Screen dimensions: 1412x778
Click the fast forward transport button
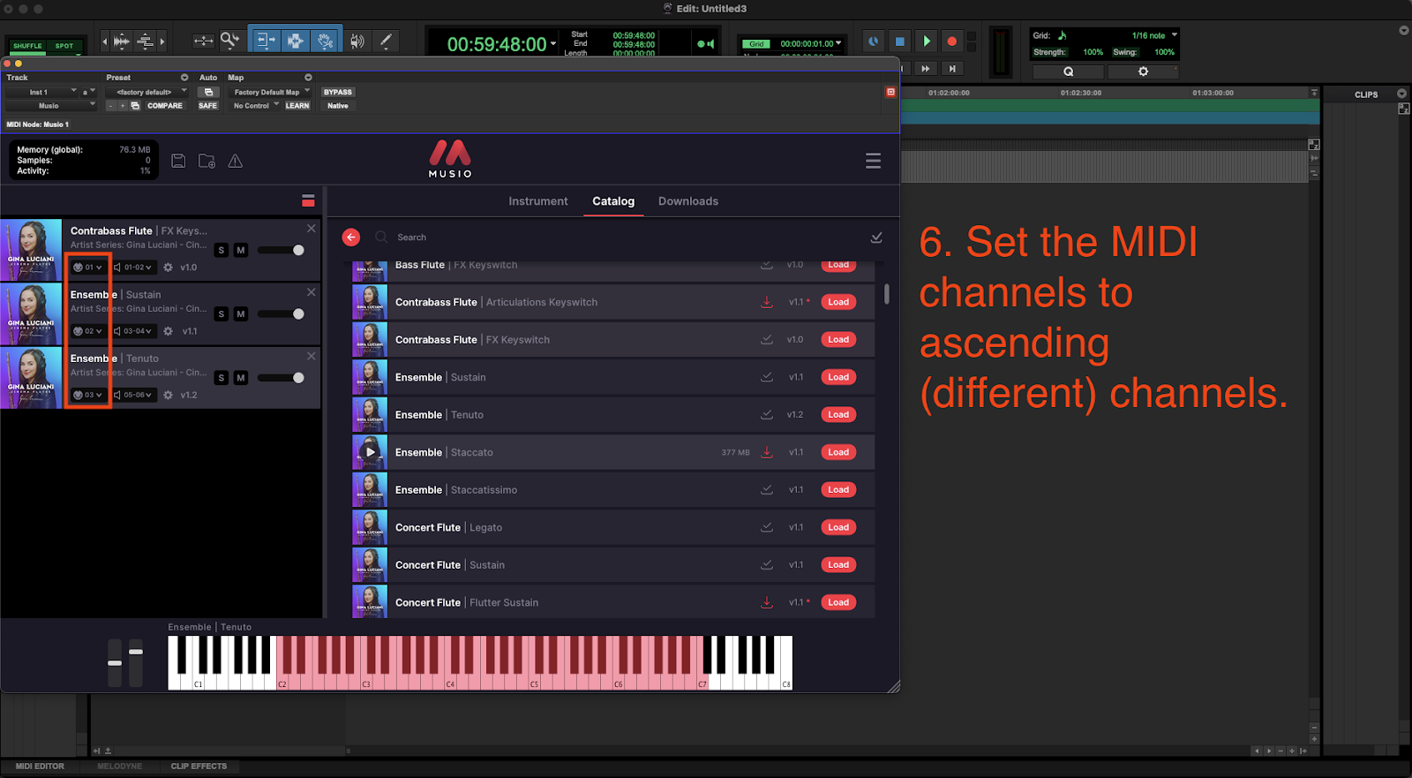pos(925,68)
